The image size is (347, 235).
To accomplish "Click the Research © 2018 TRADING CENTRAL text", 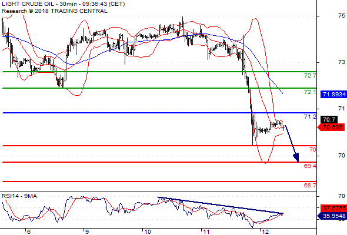I will coord(55,11).
